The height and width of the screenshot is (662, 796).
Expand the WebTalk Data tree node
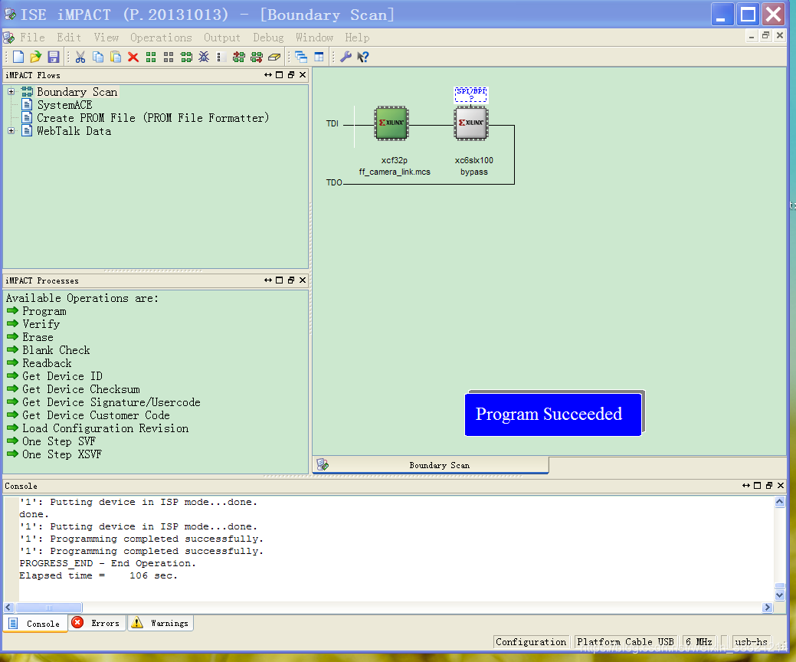[11, 131]
